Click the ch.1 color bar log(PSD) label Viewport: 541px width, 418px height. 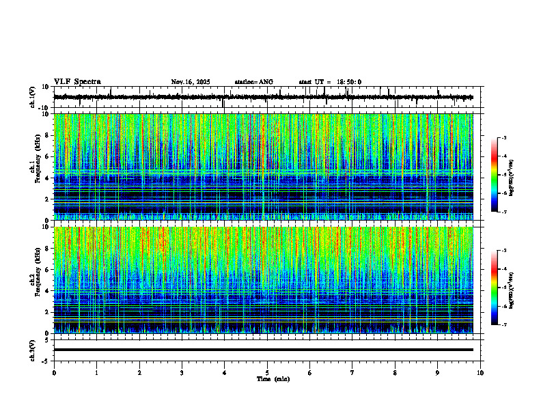pos(512,178)
